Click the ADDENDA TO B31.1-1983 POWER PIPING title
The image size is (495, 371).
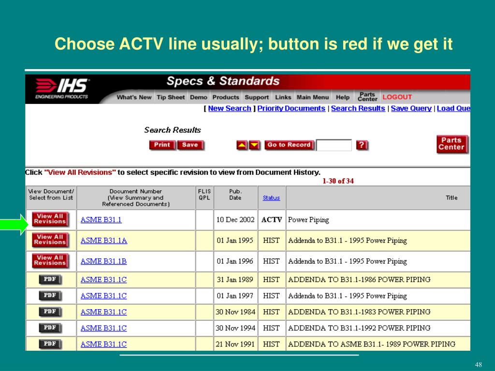[x=359, y=312]
